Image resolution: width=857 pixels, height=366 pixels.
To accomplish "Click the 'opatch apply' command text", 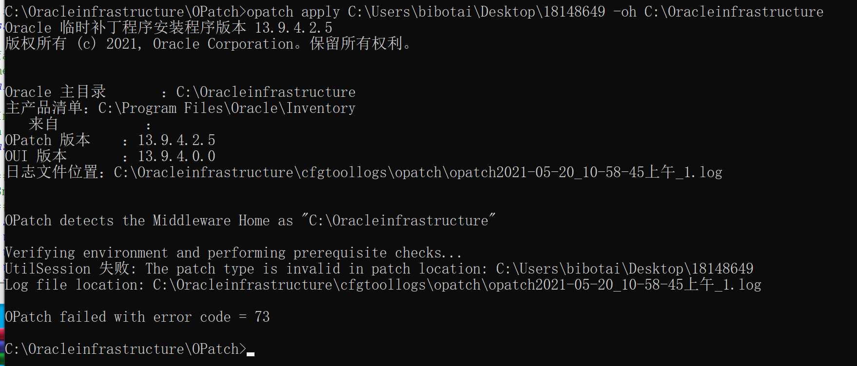I will pos(293,12).
